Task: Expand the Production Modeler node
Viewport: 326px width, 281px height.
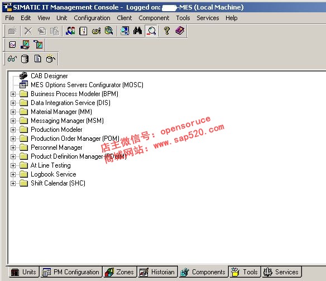Action: (13, 130)
